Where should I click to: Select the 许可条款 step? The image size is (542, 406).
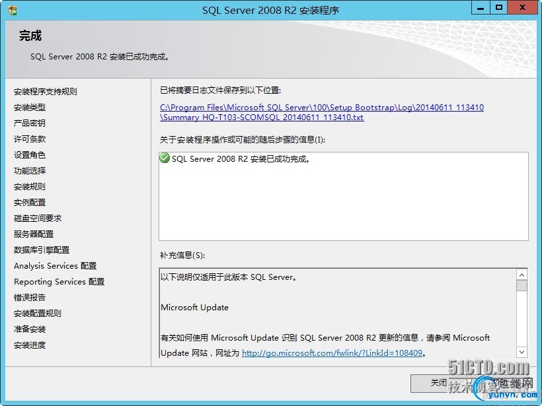30,139
